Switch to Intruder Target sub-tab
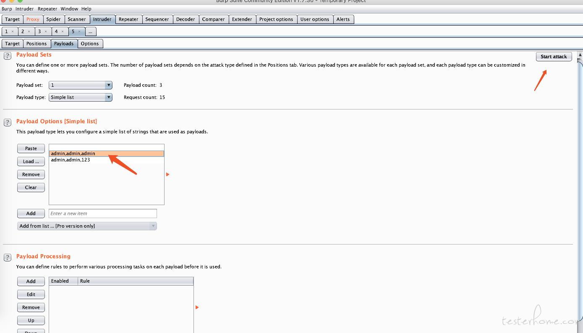This screenshot has height=333, width=583. pos(12,44)
